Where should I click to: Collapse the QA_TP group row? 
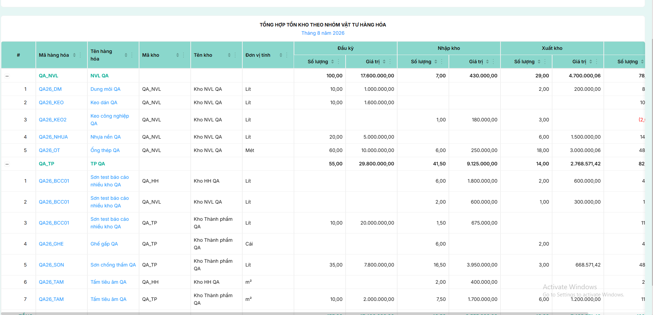[7, 164]
